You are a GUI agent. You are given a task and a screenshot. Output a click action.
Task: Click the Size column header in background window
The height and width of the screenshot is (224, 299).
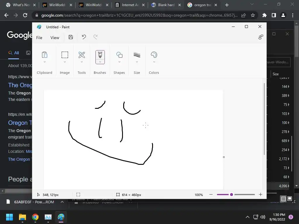(276, 74)
